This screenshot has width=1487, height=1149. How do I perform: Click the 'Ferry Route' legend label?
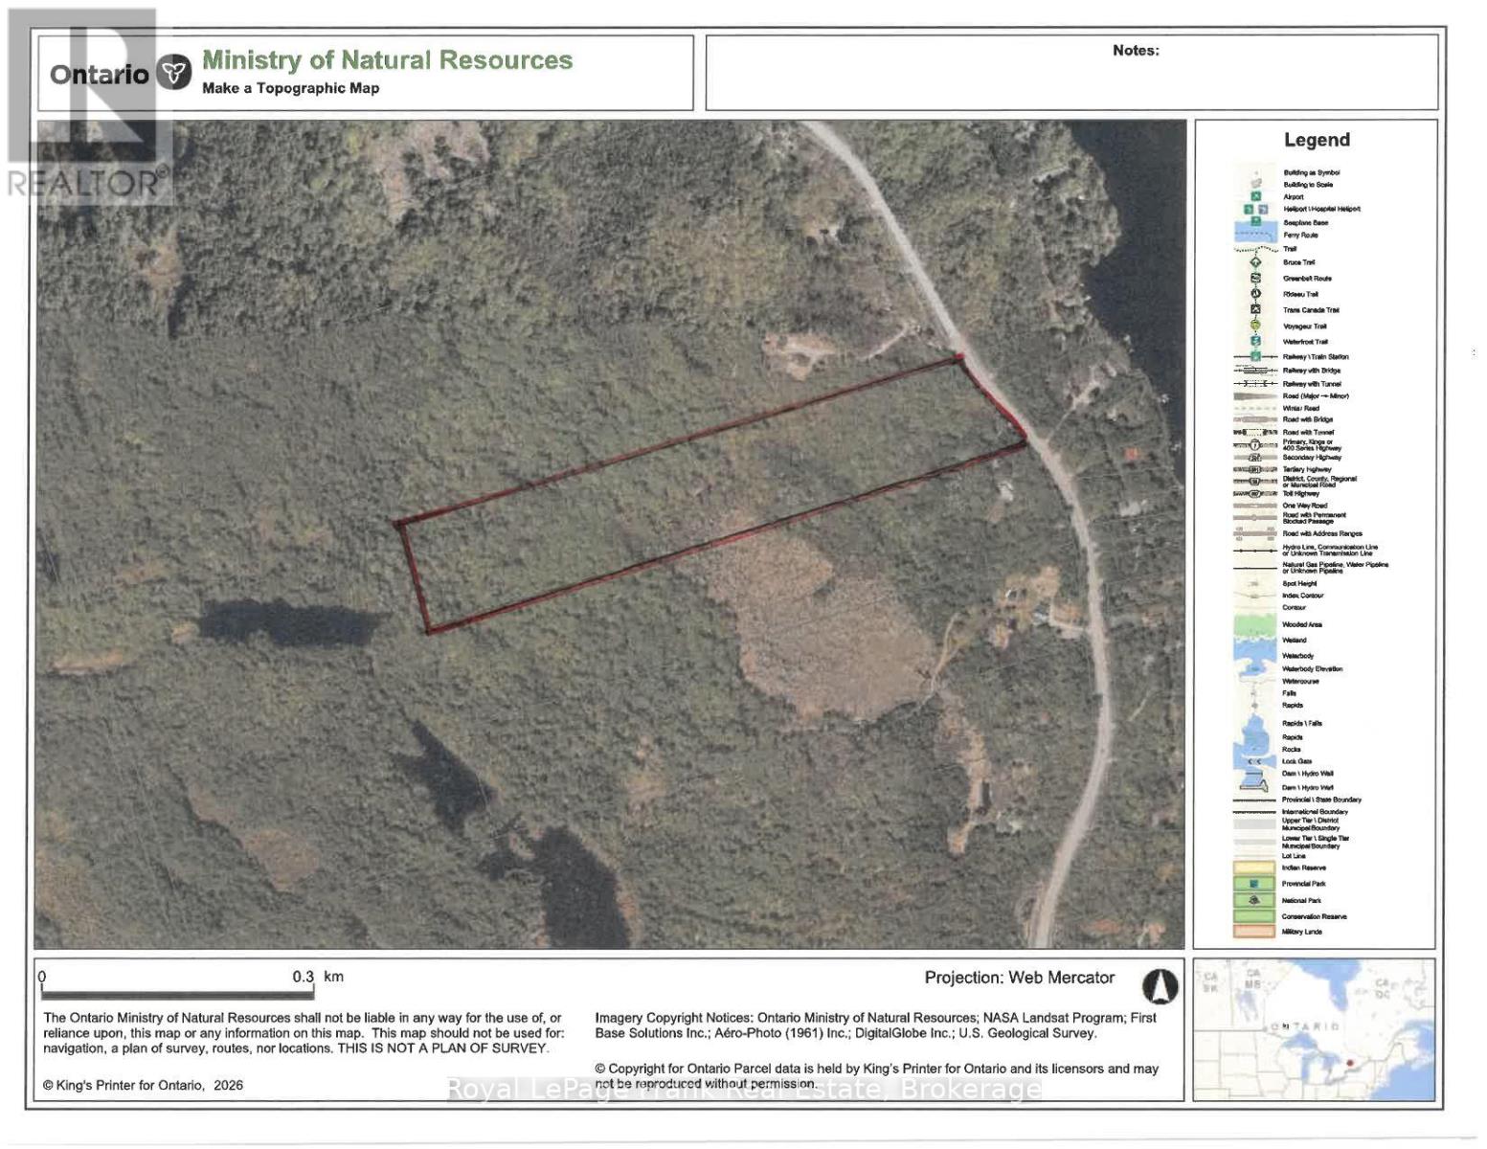coord(1300,235)
